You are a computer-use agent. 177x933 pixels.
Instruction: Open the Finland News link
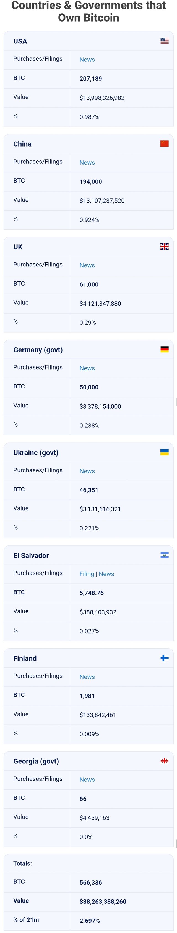click(x=87, y=677)
